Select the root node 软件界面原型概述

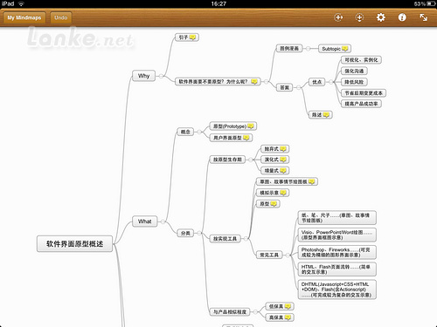(74, 244)
